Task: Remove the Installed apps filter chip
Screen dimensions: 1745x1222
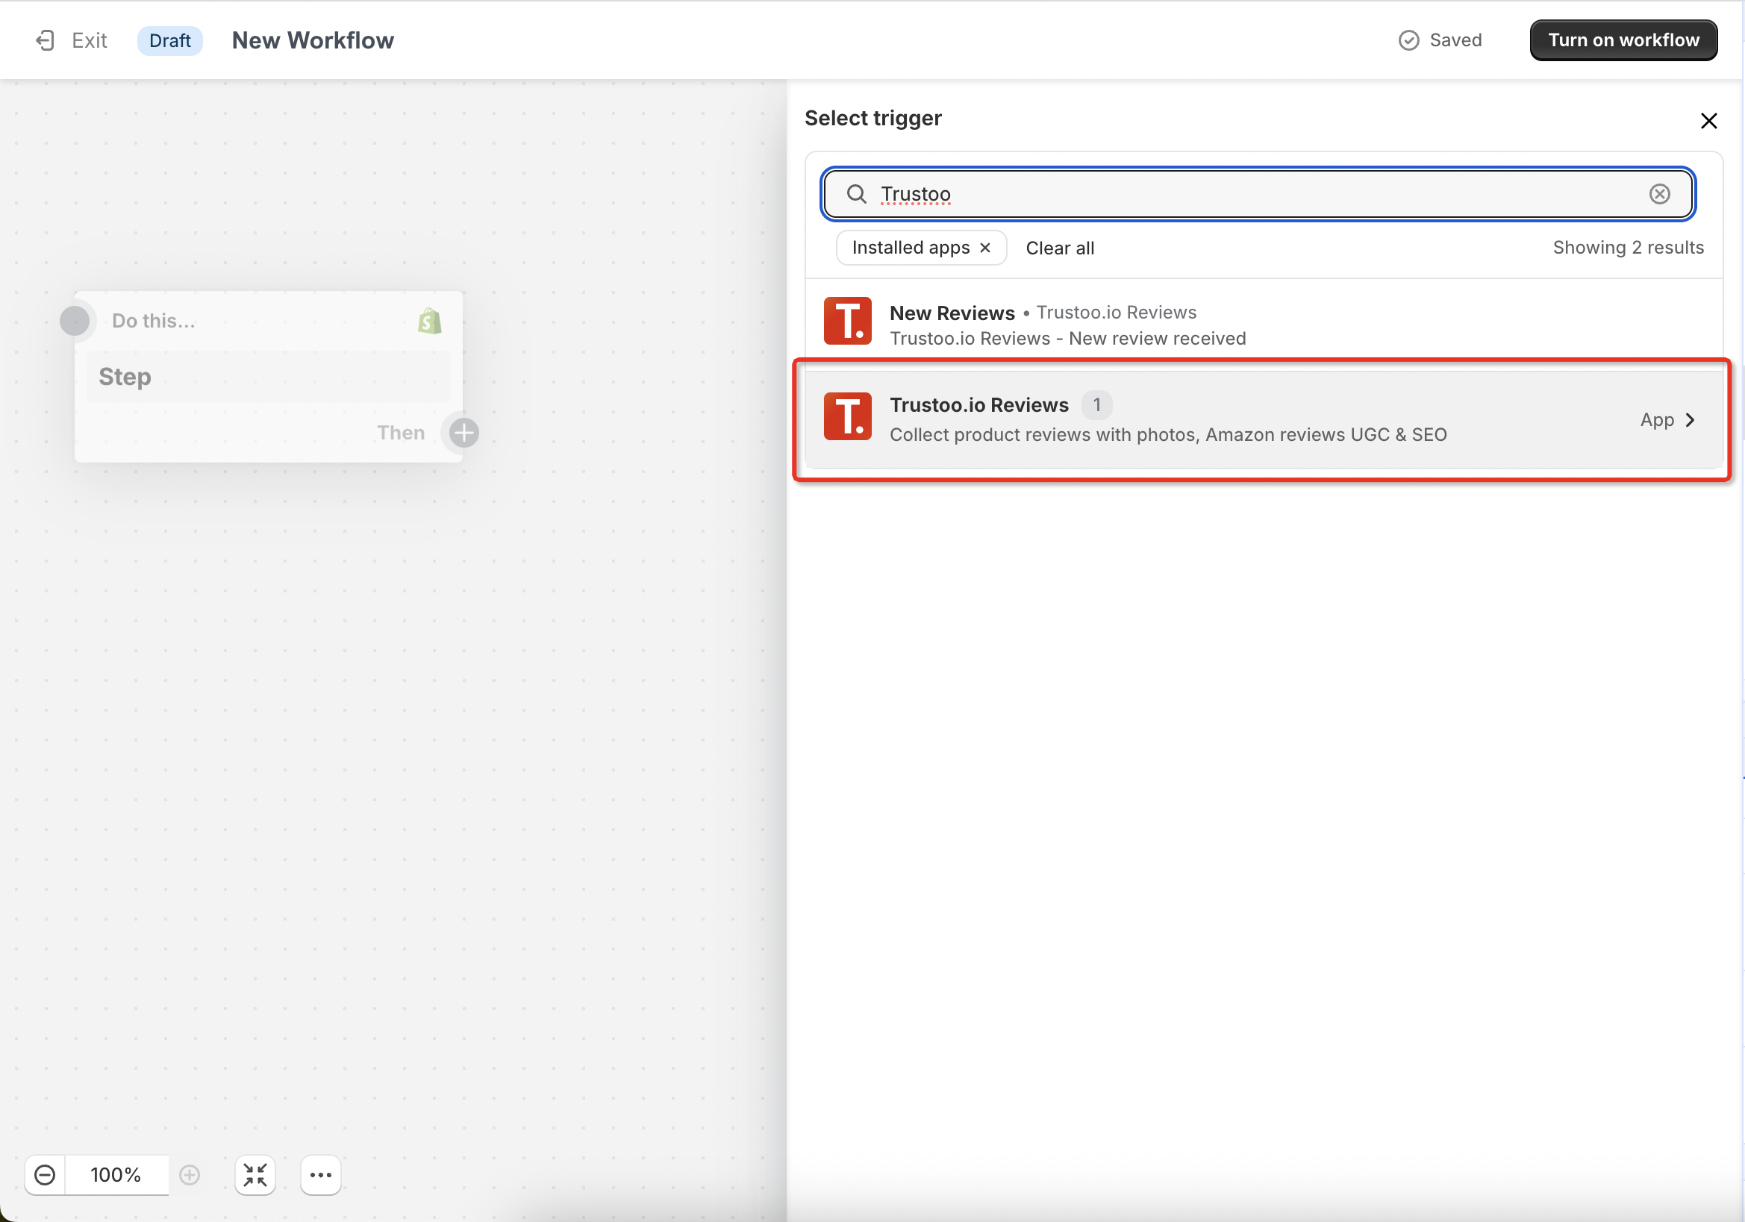Action: (x=985, y=248)
